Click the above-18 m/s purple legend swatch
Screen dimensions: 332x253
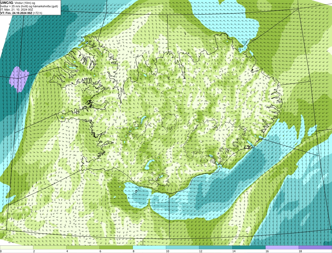pyautogui.click(x=315, y=247)
